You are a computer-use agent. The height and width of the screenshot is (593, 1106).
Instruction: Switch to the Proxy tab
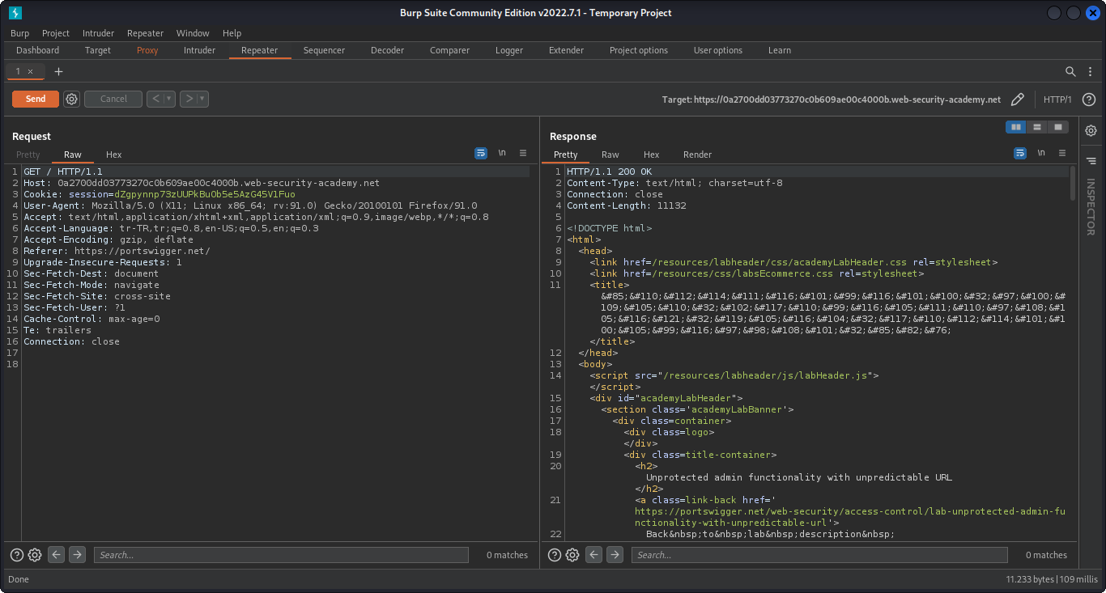coord(147,50)
